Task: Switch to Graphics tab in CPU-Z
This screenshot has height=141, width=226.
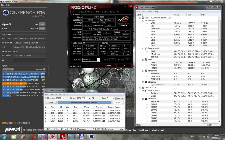Action: pos(105,12)
